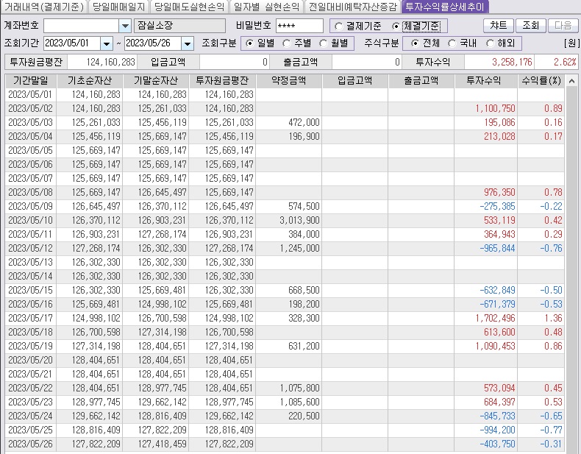
Task: Switch to the 일자별 실현손익 tab
Action: 266,7
